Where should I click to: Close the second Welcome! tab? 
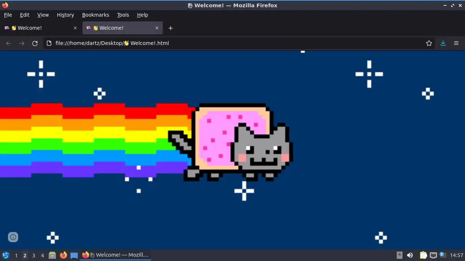[157, 28]
